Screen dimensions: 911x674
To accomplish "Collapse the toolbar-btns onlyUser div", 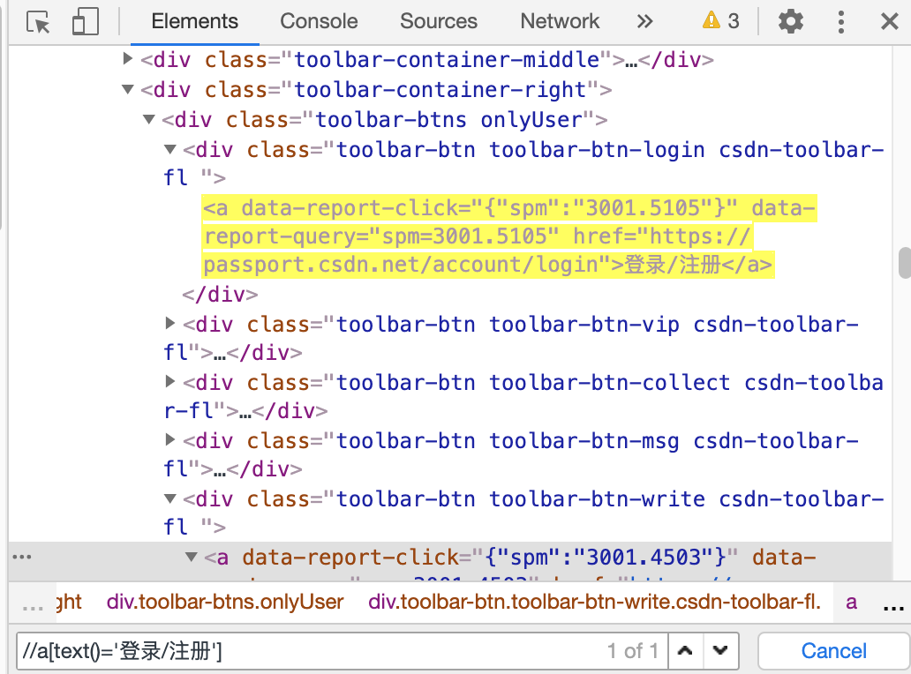I will point(148,119).
